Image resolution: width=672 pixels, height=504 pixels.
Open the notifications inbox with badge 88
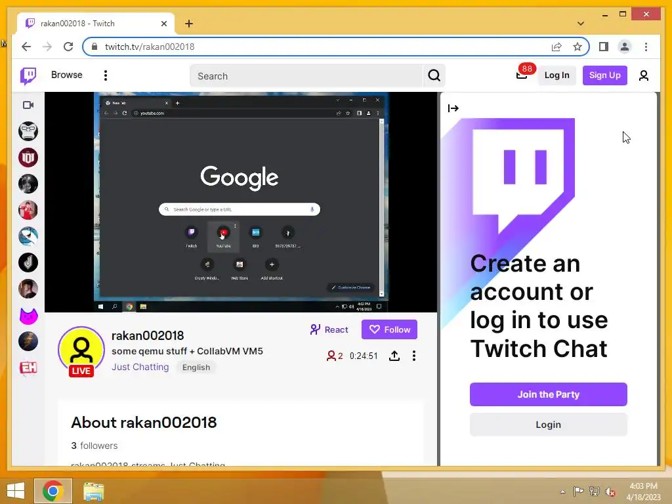522,75
